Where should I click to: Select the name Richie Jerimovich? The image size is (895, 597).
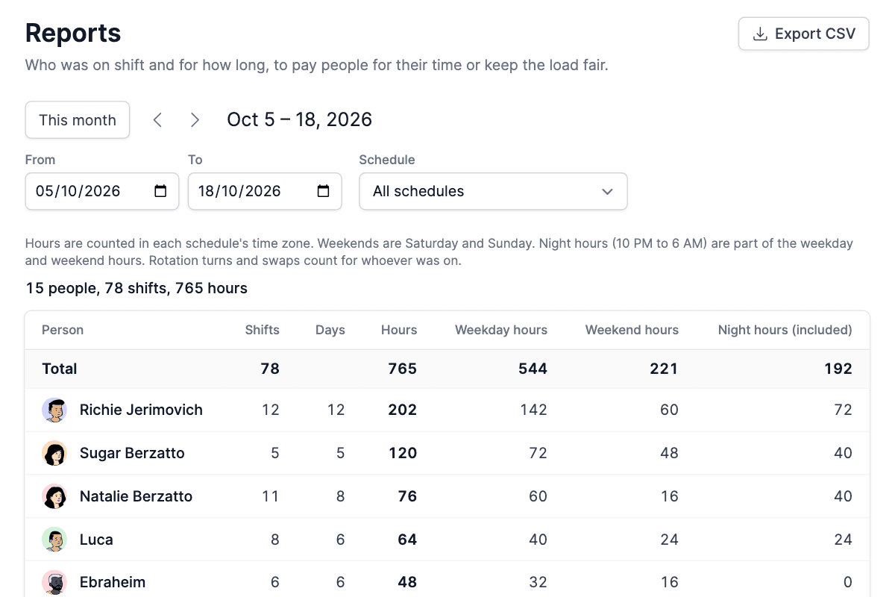click(x=141, y=410)
